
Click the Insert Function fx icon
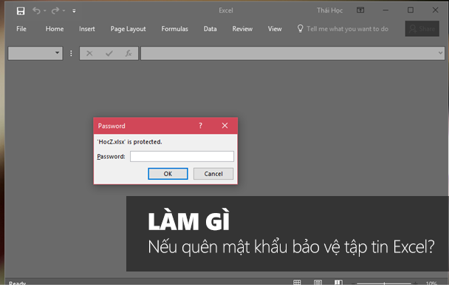coord(128,53)
